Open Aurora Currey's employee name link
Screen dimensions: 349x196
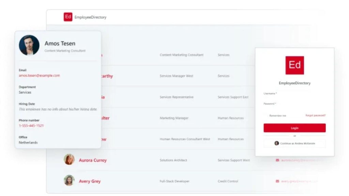pyautogui.click(x=93, y=160)
